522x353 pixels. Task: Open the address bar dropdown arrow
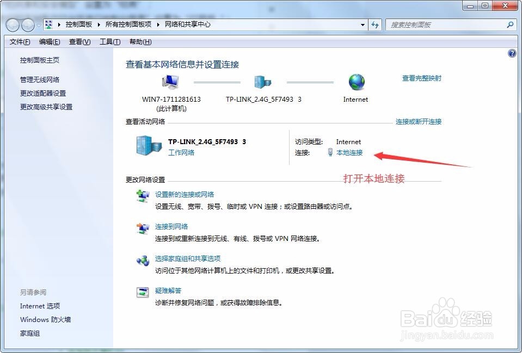pyautogui.click(x=363, y=24)
